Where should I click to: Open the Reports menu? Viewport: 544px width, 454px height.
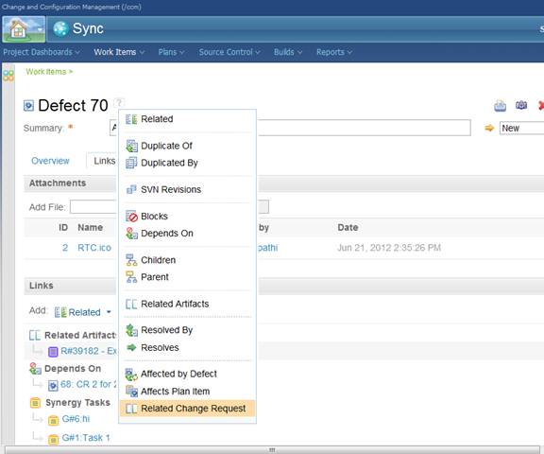(334, 52)
